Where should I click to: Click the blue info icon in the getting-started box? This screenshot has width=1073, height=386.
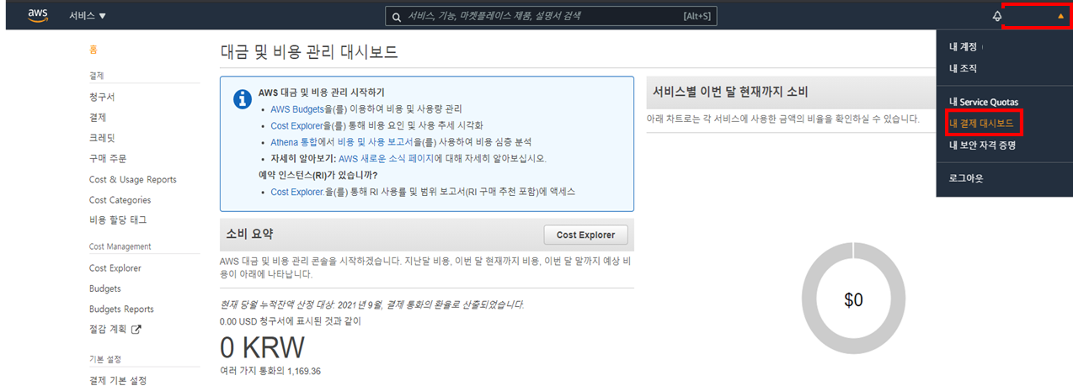click(x=242, y=99)
